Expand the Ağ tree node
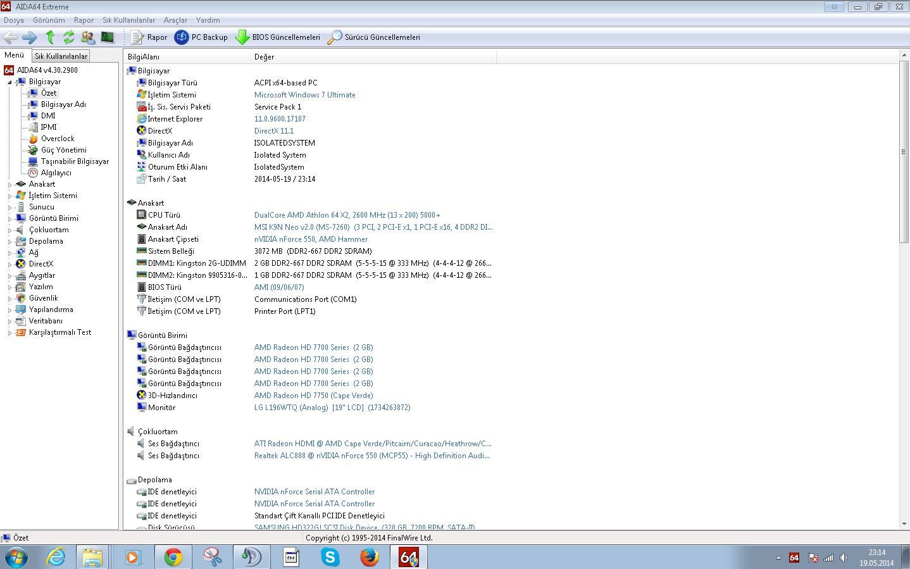910x569 pixels. coord(9,253)
